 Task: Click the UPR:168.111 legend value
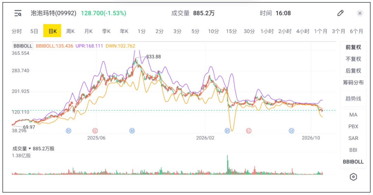coord(89,46)
